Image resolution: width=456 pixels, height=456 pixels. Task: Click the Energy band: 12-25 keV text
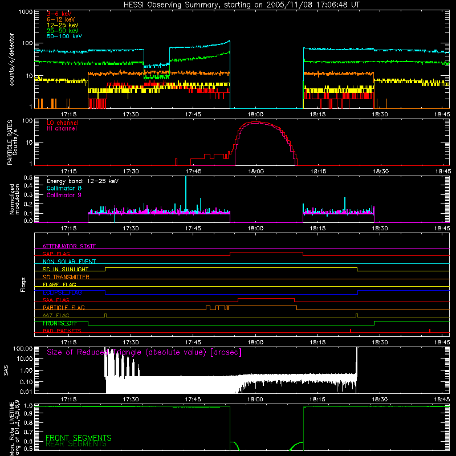click(x=83, y=181)
